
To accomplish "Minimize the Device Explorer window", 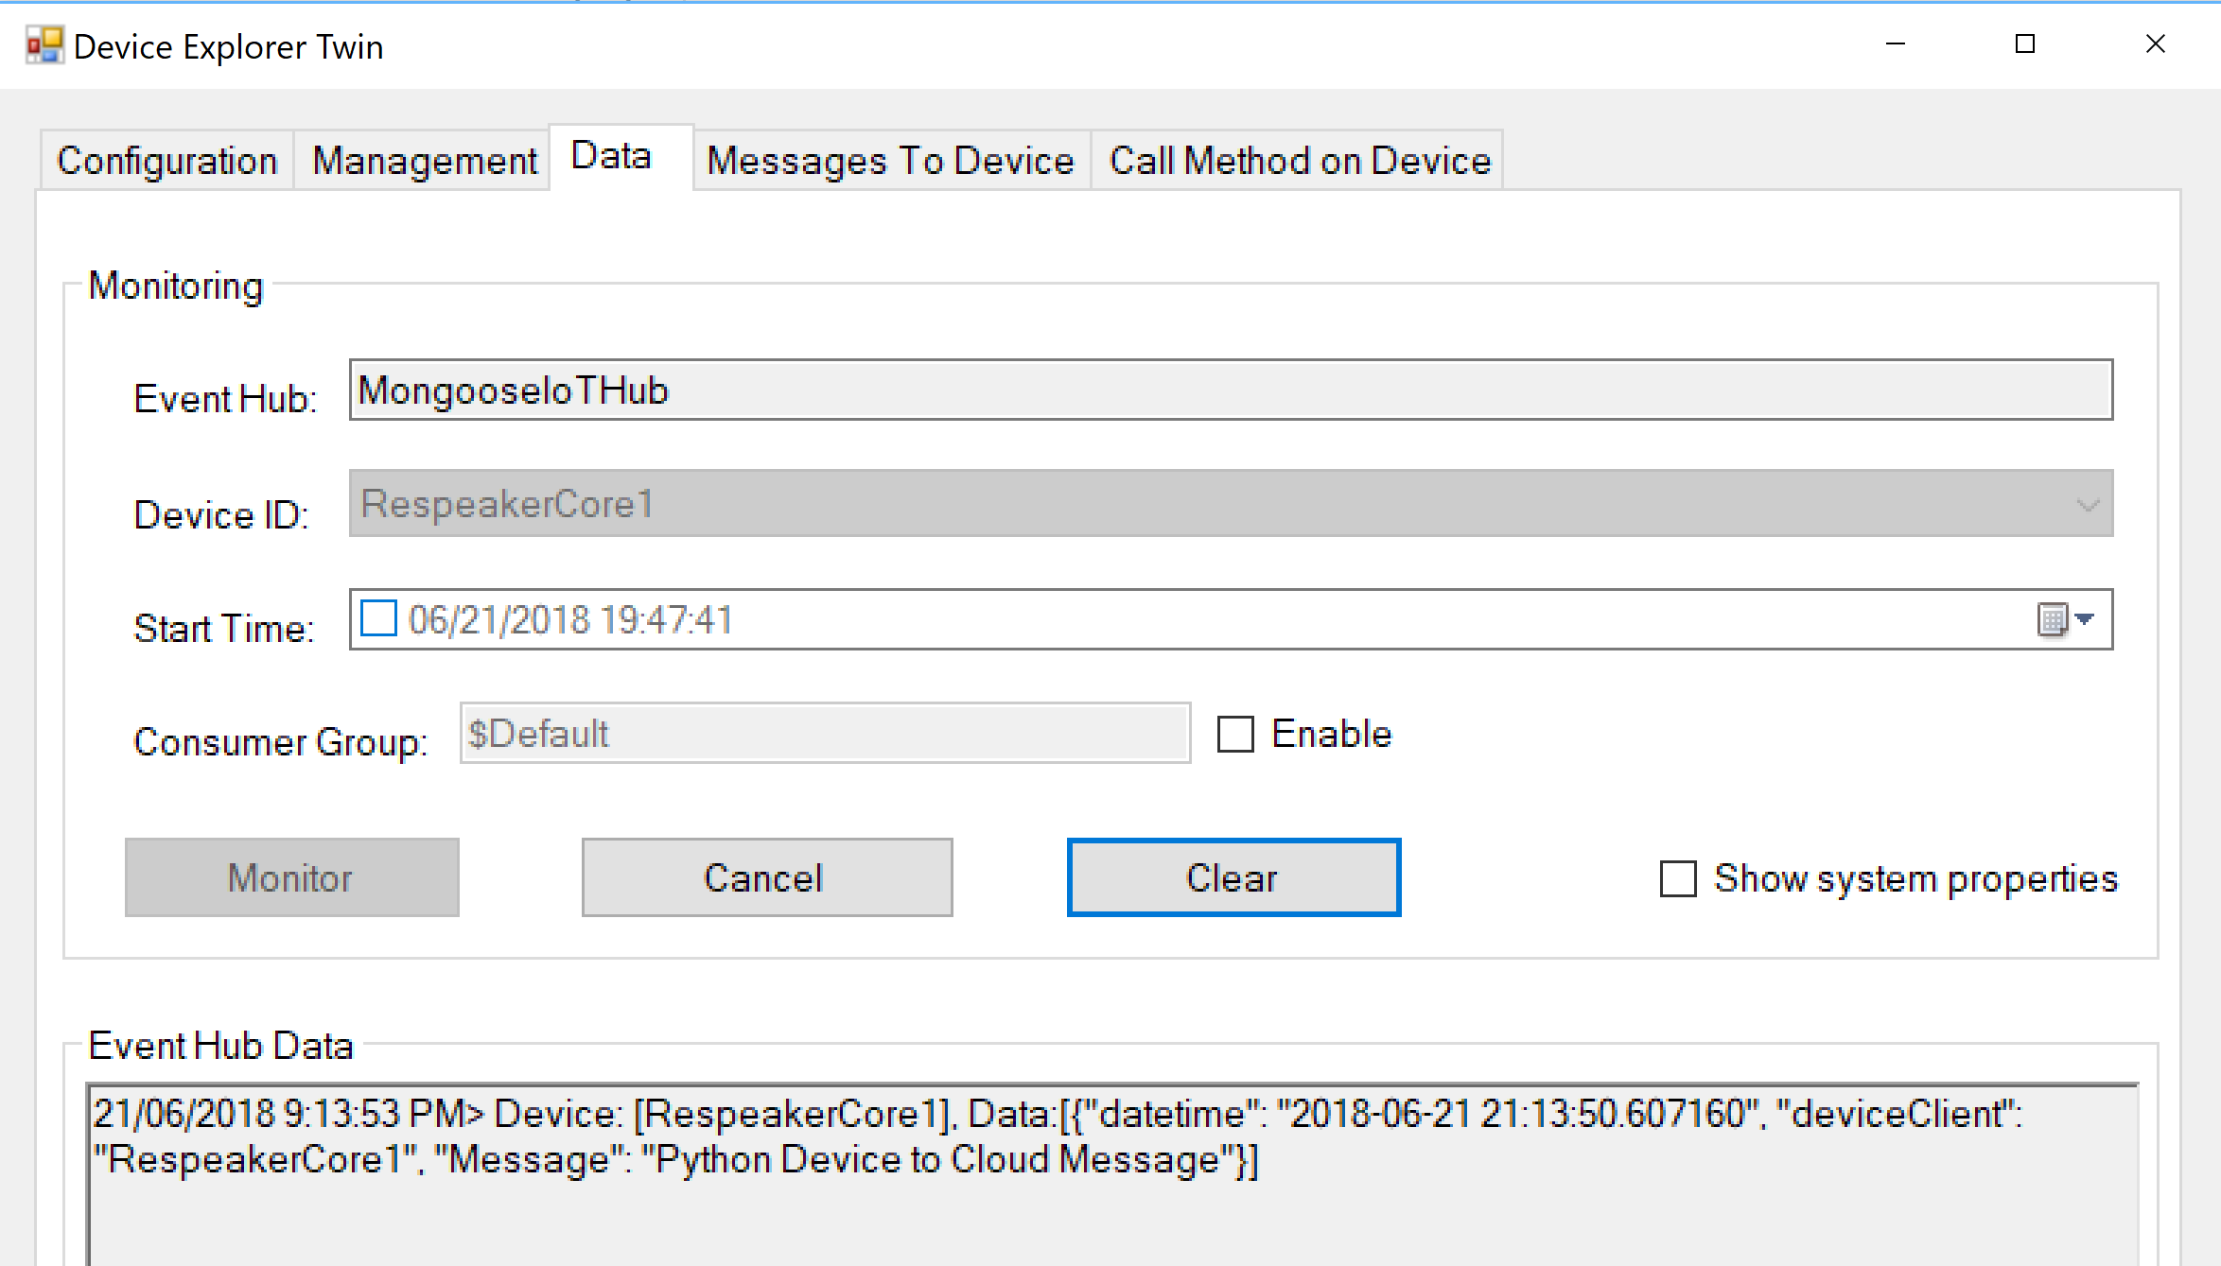I will tap(1895, 44).
